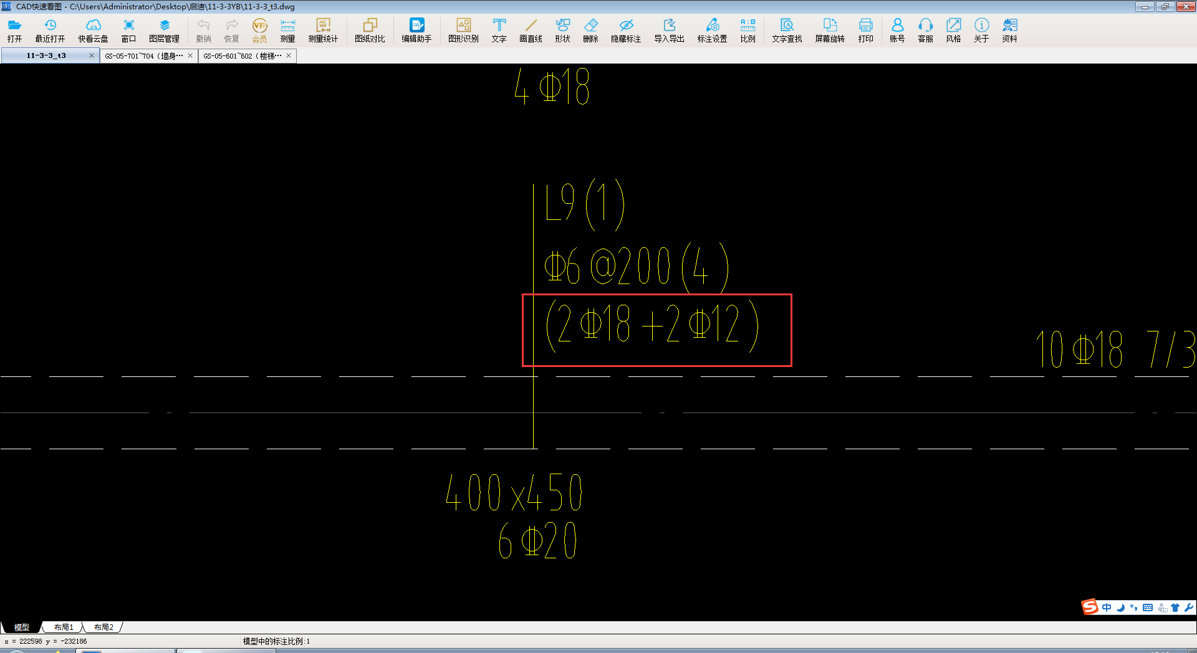Viewport: 1197px width, 653px height.
Task: Select the 测量 measure tool
Action: tap(287, 30)
